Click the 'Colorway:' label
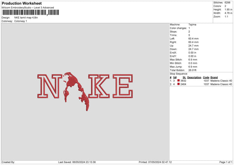The height and width of the screenshot is (165, 234). pyautogui.click(x=7, y=21)
